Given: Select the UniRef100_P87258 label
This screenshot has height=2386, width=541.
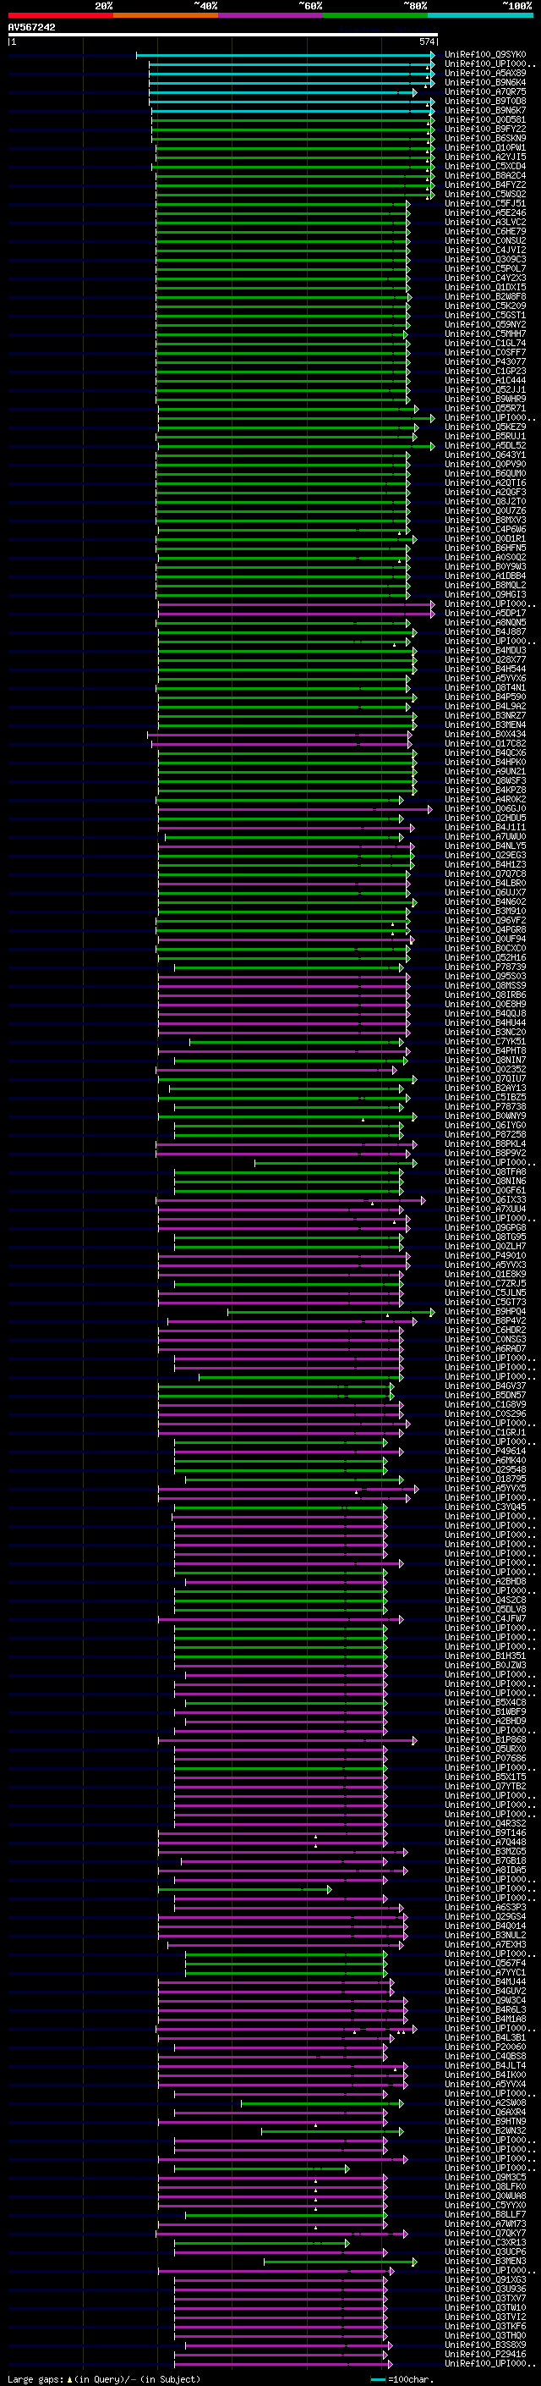Looking at the screenshot, I should (x=485, y=1133).
